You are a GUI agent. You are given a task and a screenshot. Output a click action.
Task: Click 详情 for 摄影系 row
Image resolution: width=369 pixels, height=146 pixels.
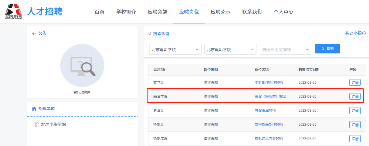point(355,124)
